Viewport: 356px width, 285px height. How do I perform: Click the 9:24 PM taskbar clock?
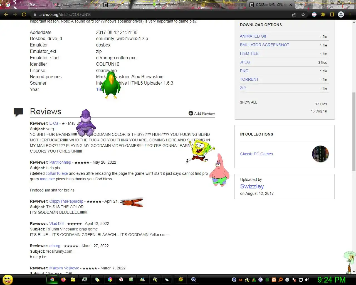click(332, 280)
